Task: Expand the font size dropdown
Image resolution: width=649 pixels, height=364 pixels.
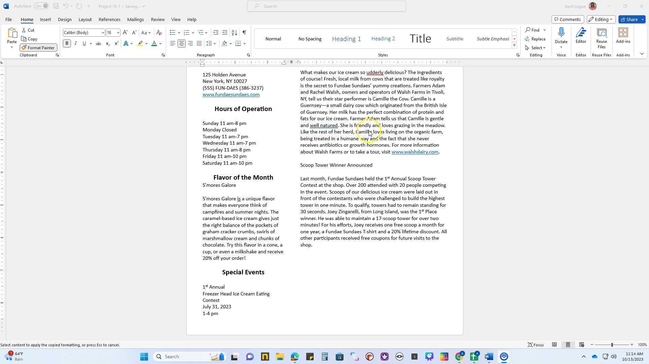Action: coord(118,33)
